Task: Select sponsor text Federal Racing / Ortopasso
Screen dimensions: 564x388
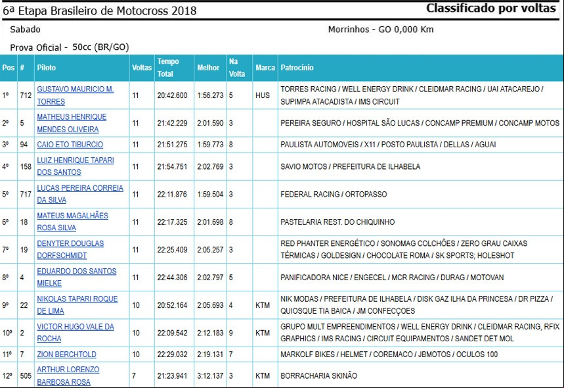Action: point(334,194)
